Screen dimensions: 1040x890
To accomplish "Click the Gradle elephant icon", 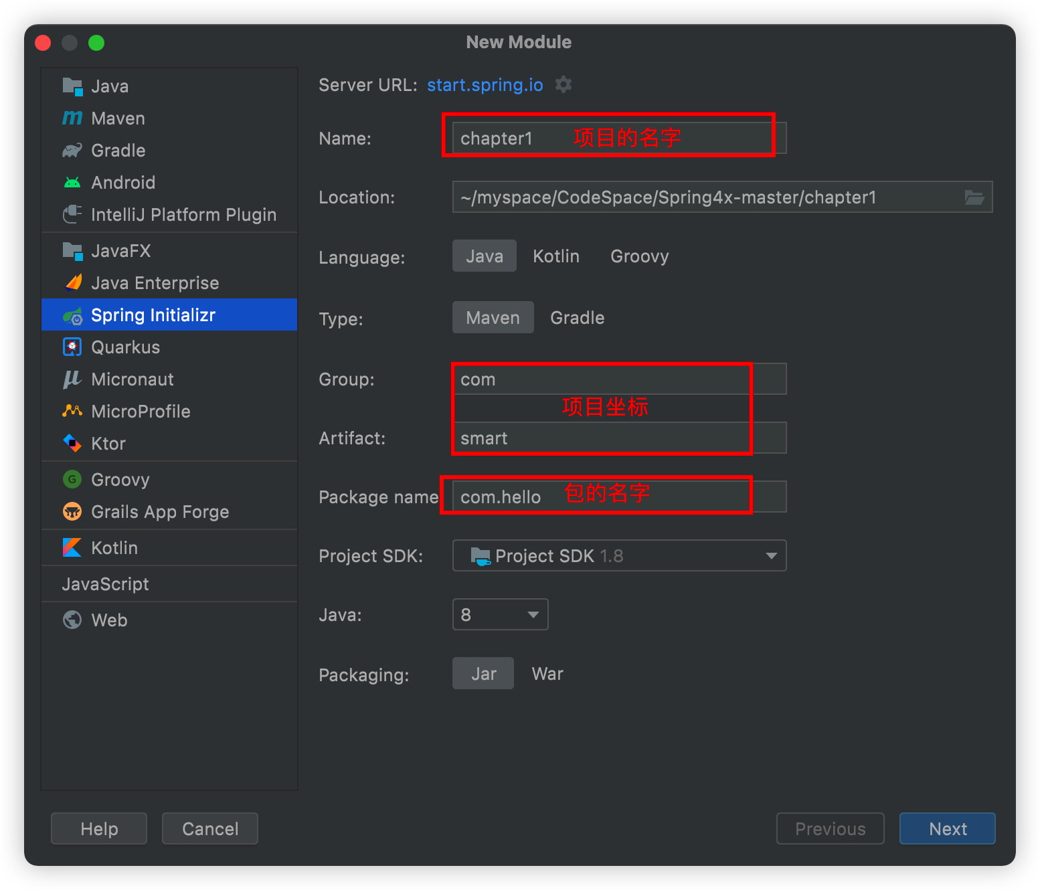I will [x=72, y=151].
